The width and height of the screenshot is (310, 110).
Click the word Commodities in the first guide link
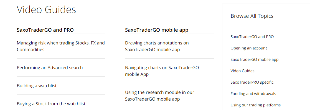(31, 49)
